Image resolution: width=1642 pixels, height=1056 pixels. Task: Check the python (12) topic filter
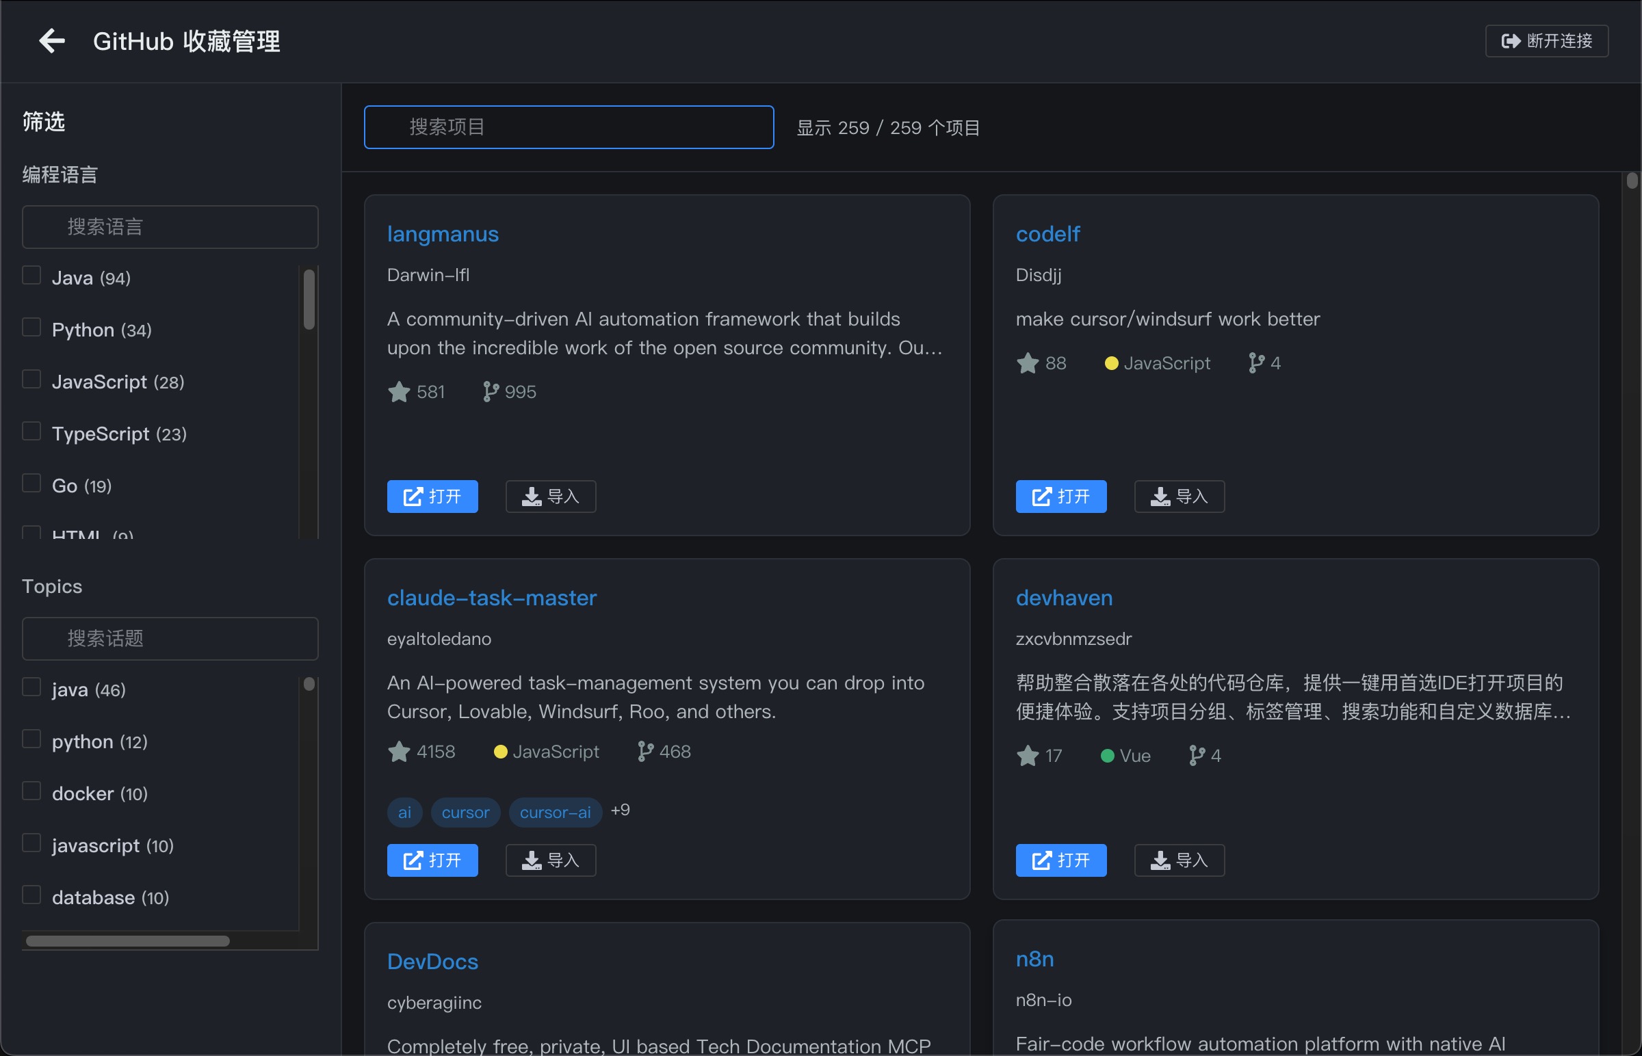(x=31, y=739)
